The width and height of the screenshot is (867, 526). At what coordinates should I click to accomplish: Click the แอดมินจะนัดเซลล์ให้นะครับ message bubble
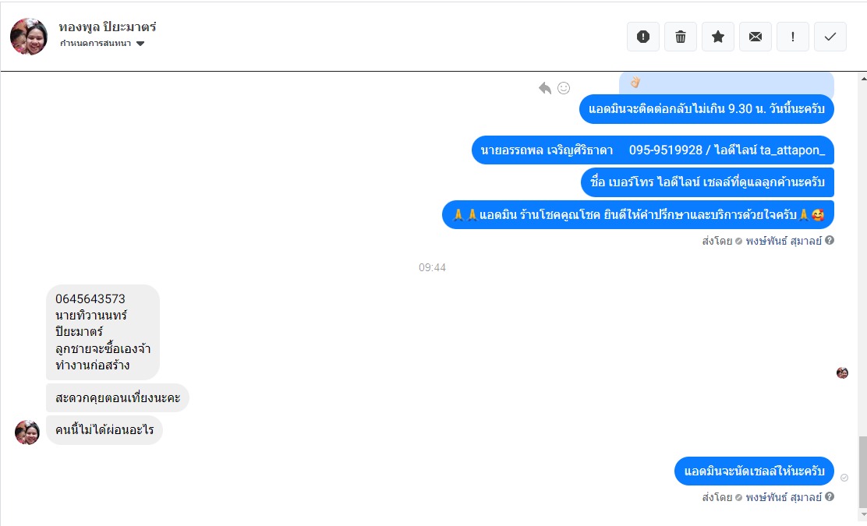754,471
